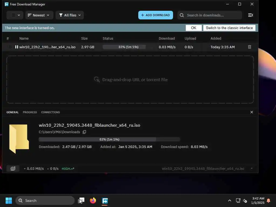Click Today 3:35 AM added cell
Image resolution: width=276 pixels, height=207 pixels.
pos(222,47)
